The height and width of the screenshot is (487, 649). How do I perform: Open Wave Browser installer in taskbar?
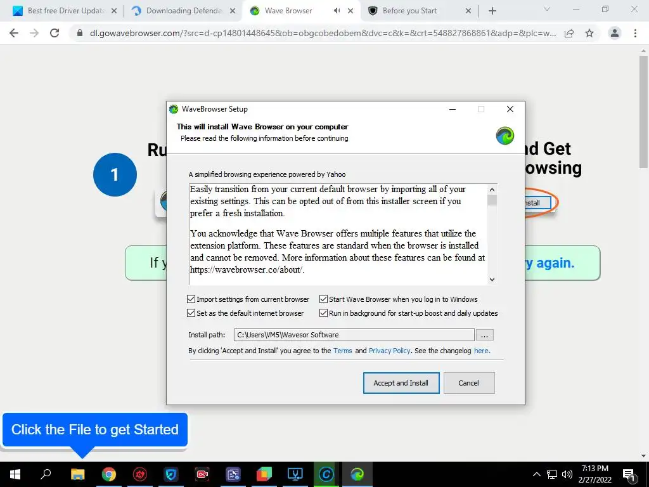point(357,474)
